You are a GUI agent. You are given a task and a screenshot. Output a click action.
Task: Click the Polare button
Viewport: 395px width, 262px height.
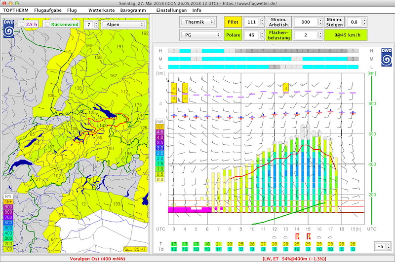[x=233, y=35]
